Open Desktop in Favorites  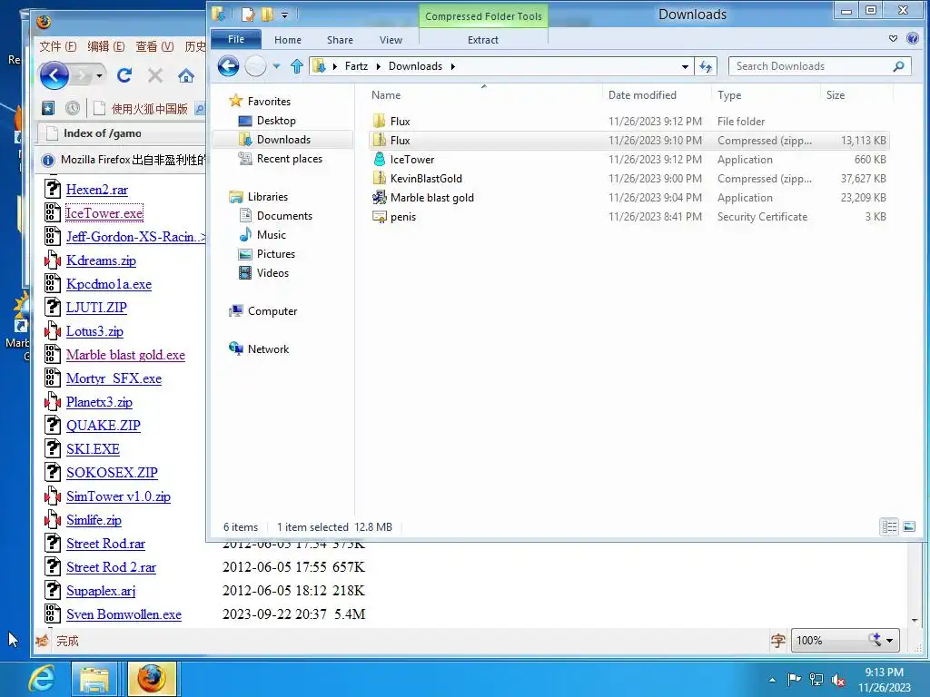(276, 121)
